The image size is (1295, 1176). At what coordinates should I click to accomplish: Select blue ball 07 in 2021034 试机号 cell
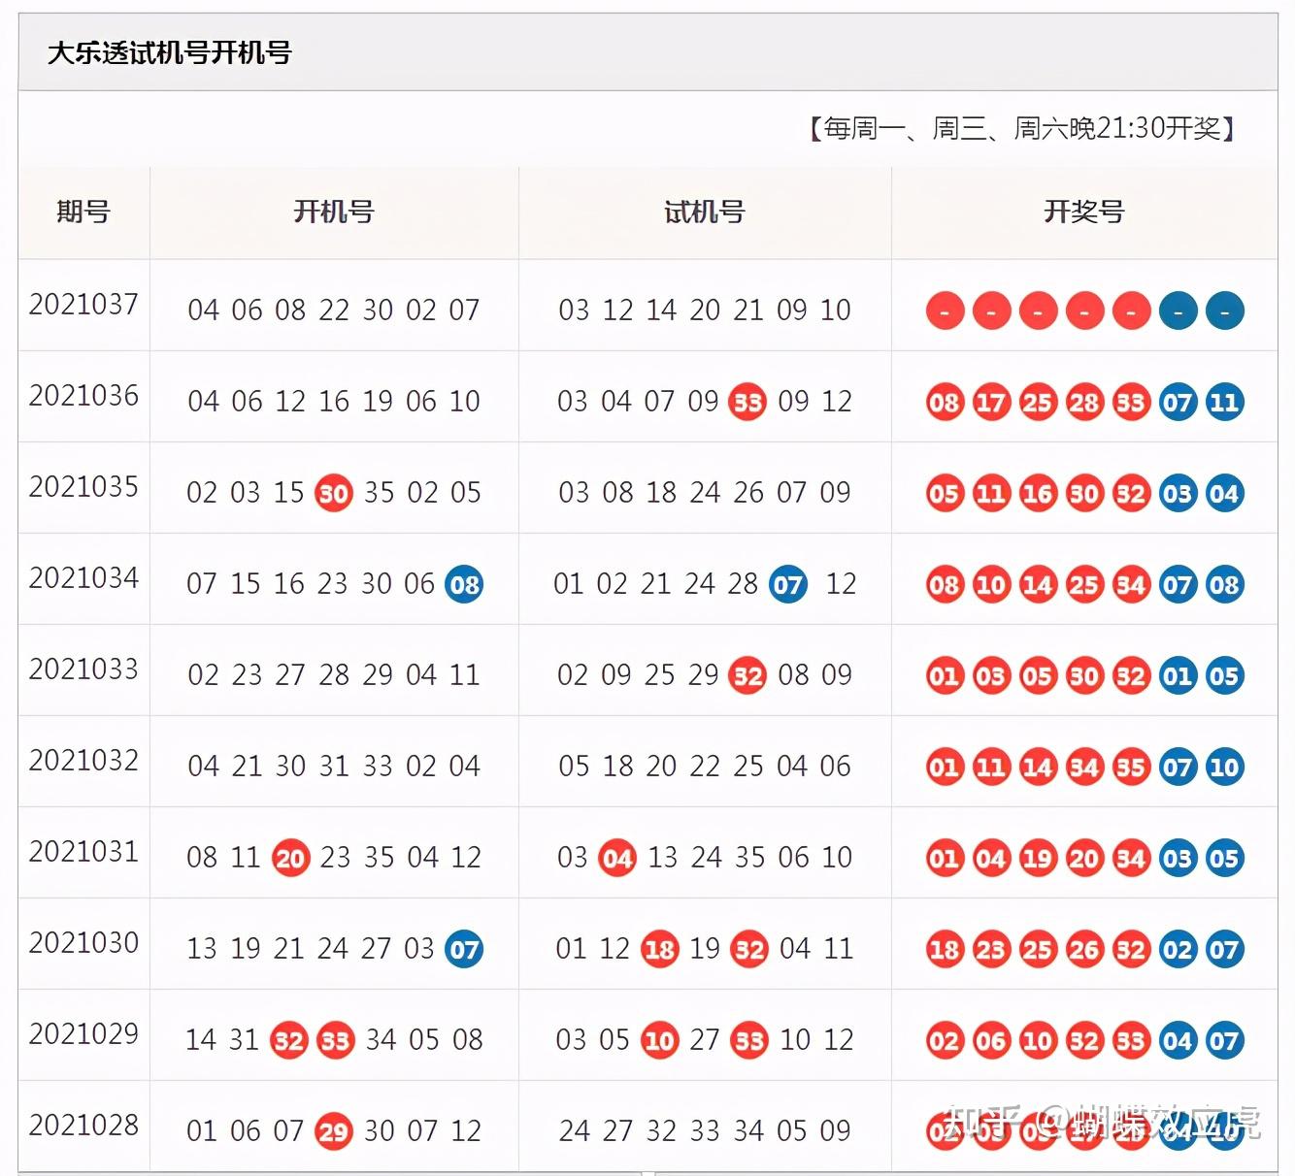(x=788, y=584)
